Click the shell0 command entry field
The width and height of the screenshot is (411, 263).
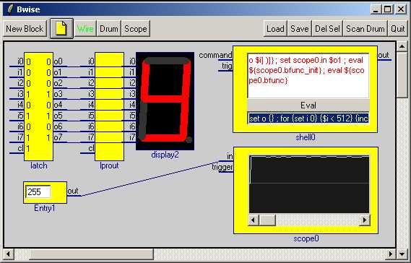[308, 118]
